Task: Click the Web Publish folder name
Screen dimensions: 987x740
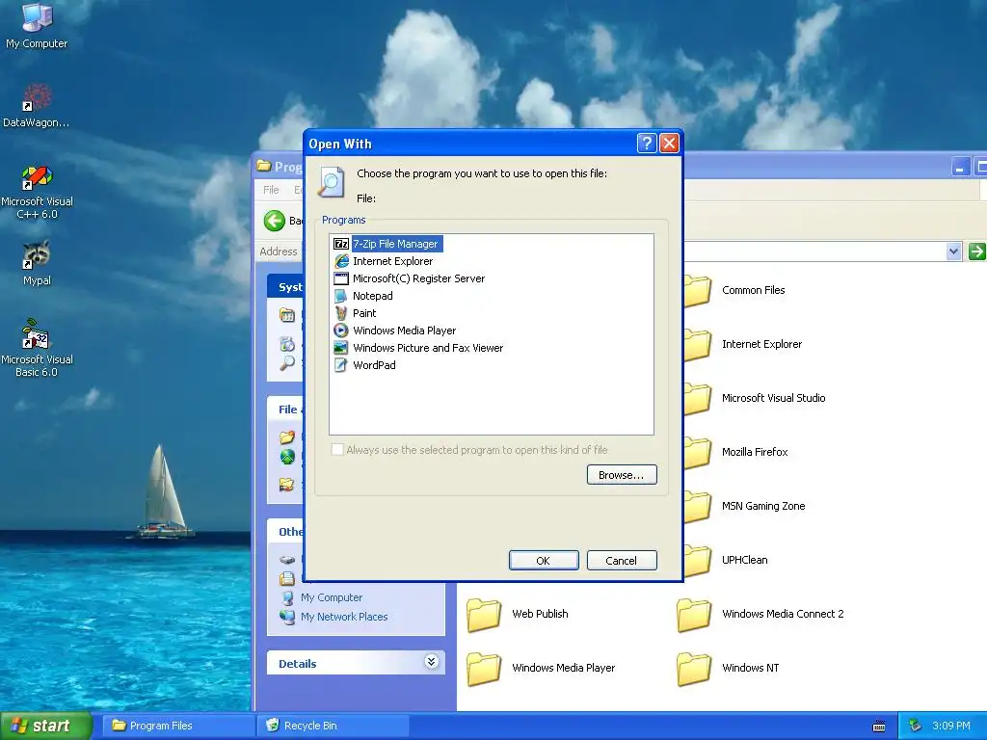Action: click(540, 614)
